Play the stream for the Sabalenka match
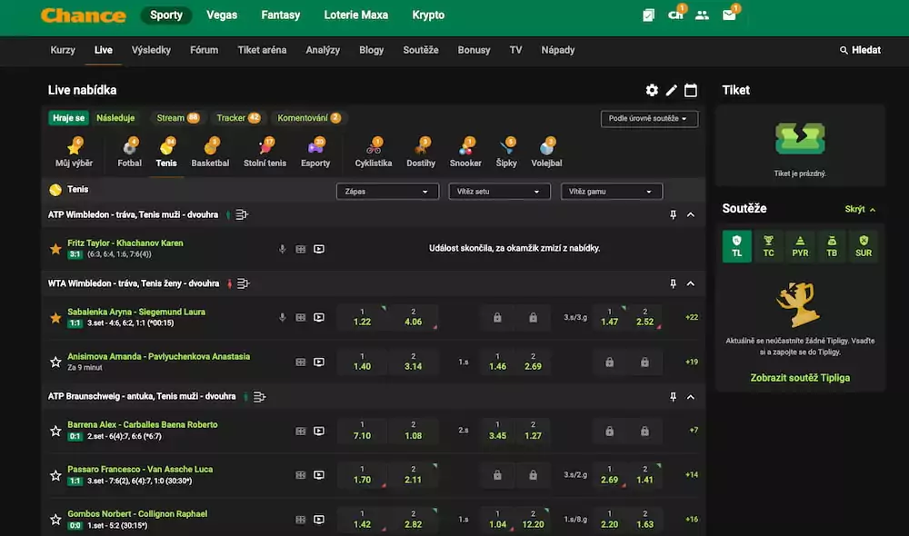 (318, 316)
